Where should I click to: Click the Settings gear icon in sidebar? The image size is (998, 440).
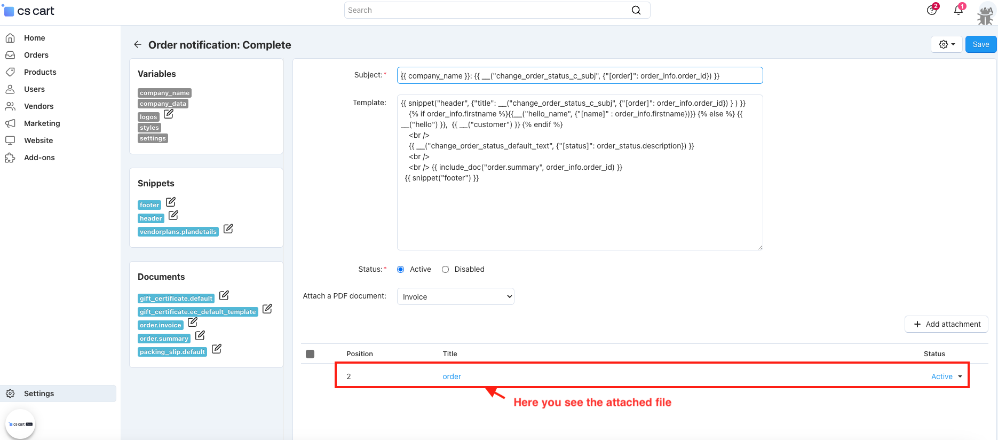pos(10,394)
